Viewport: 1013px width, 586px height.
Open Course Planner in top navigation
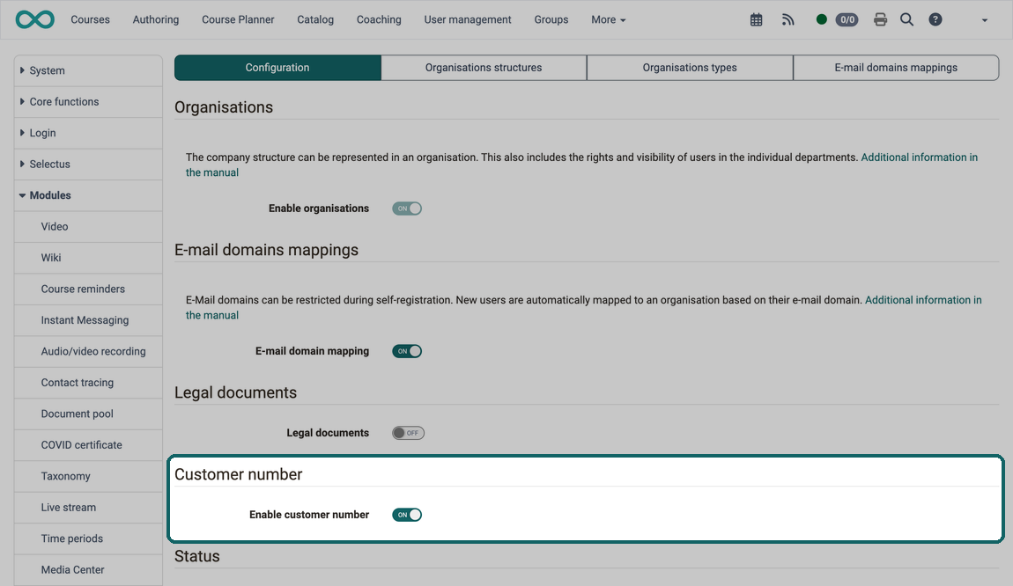pyautogui.click(x=238, y=20)
